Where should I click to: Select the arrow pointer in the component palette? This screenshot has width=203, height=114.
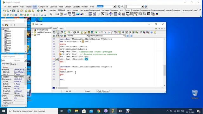pyautogui.click(x=51, y=14)
